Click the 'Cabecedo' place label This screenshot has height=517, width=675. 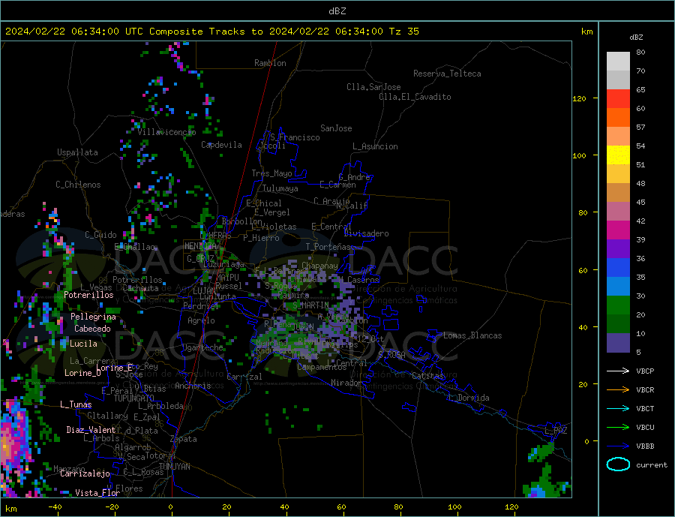click(92, 329)
